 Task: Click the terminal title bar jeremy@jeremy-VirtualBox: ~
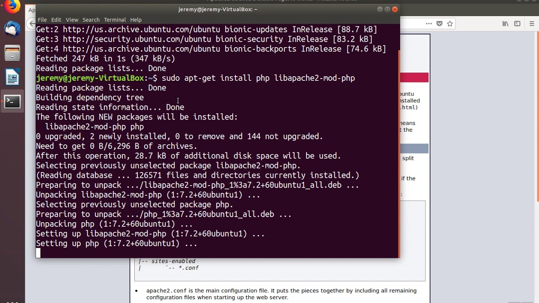pos(218,9)
